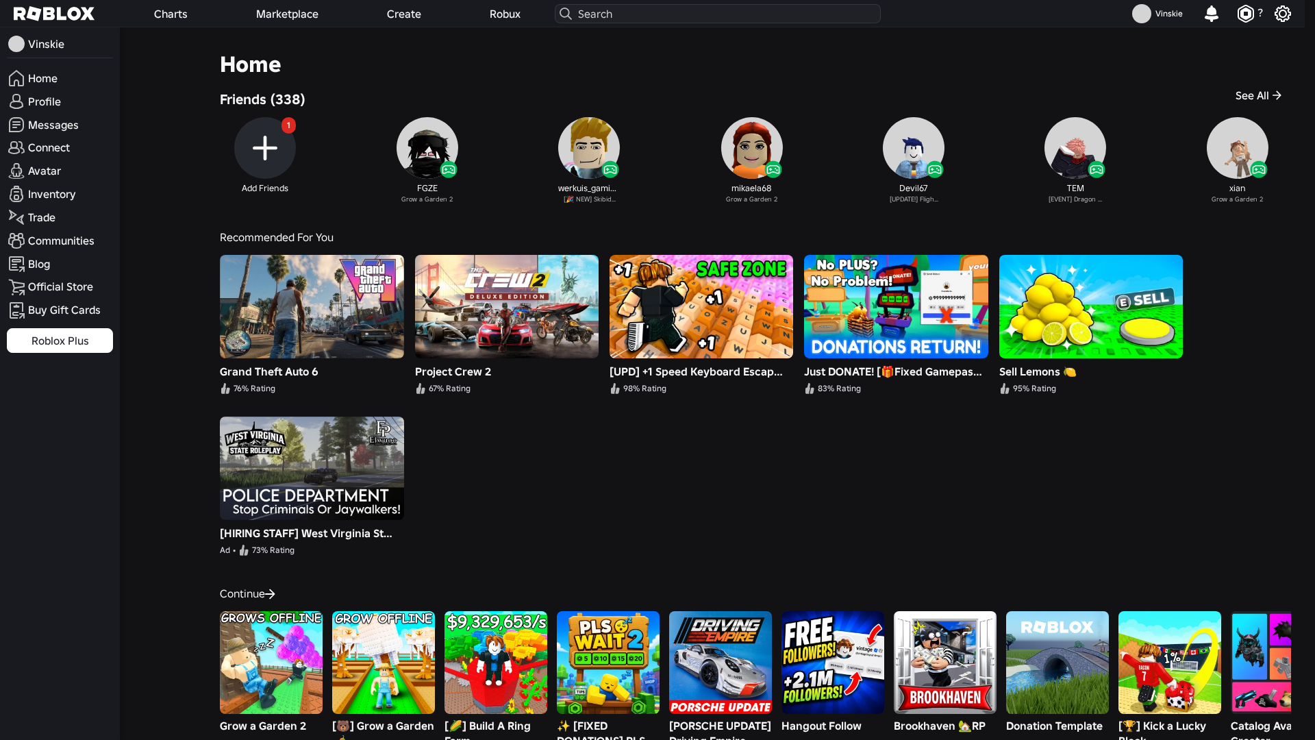Click the Communities icon in sidebar
This screenshot has height=740, width=1315.
(x=16, y=241)
